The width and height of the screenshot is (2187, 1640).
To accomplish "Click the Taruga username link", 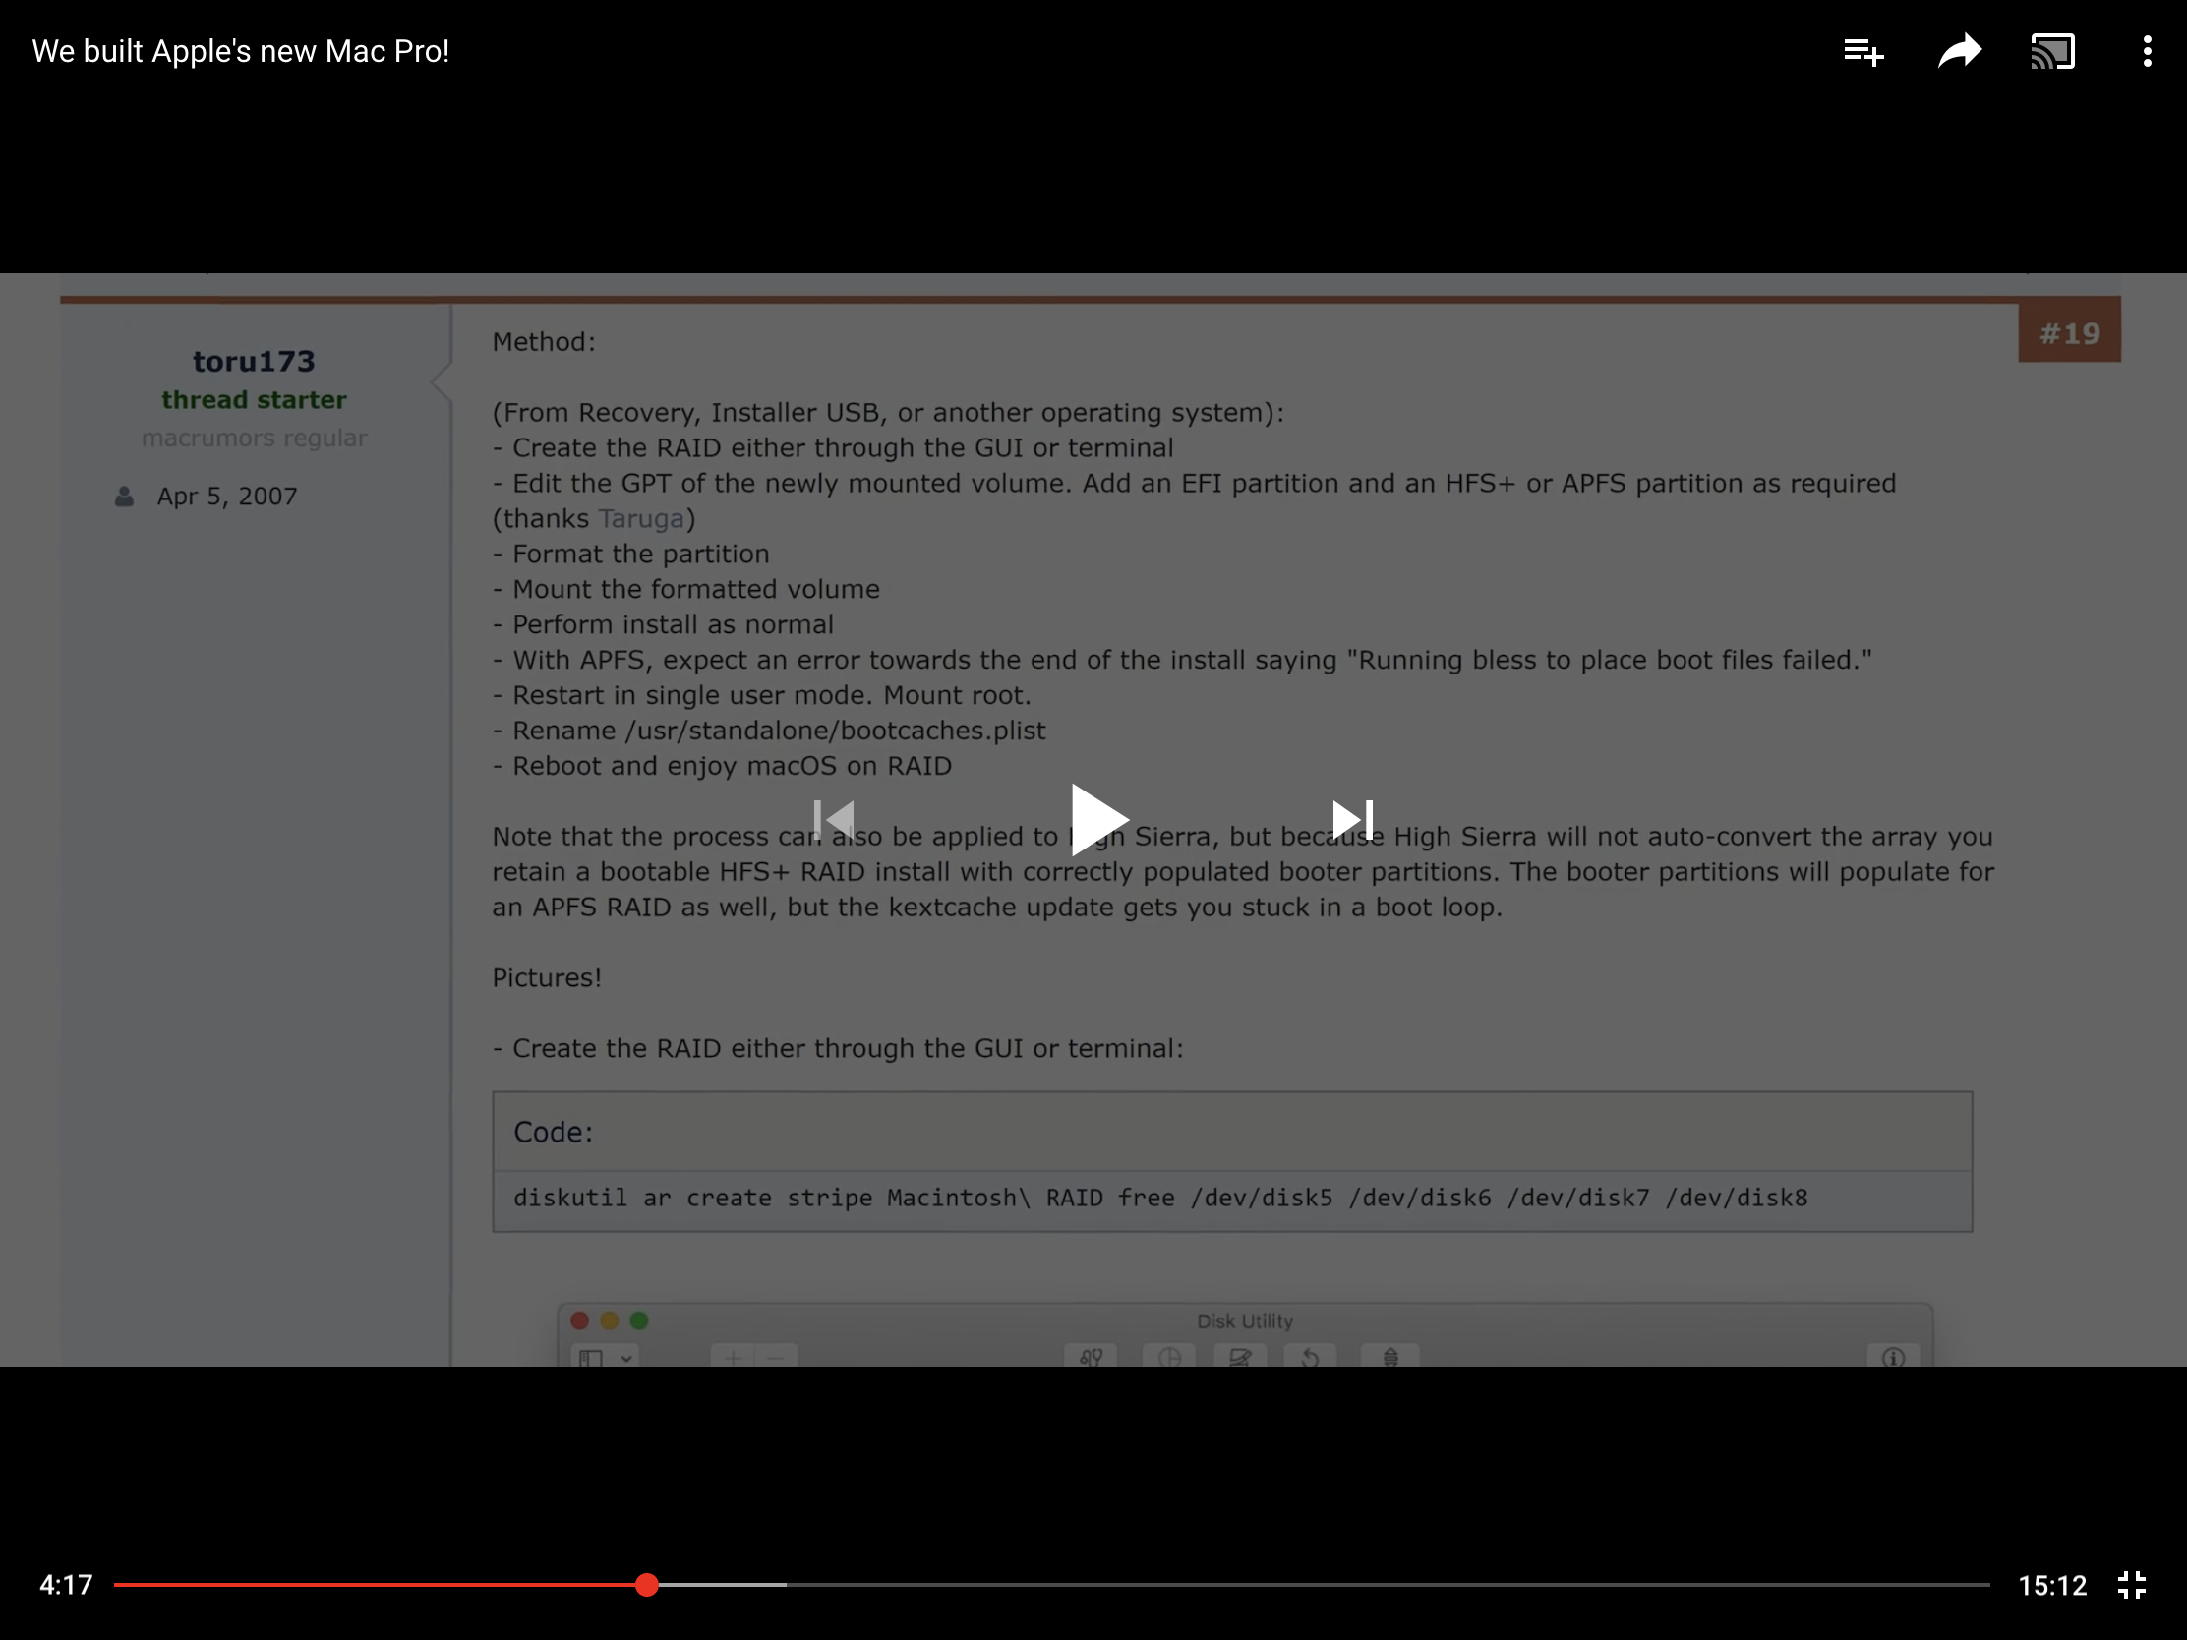I will (x=641, y=518).
